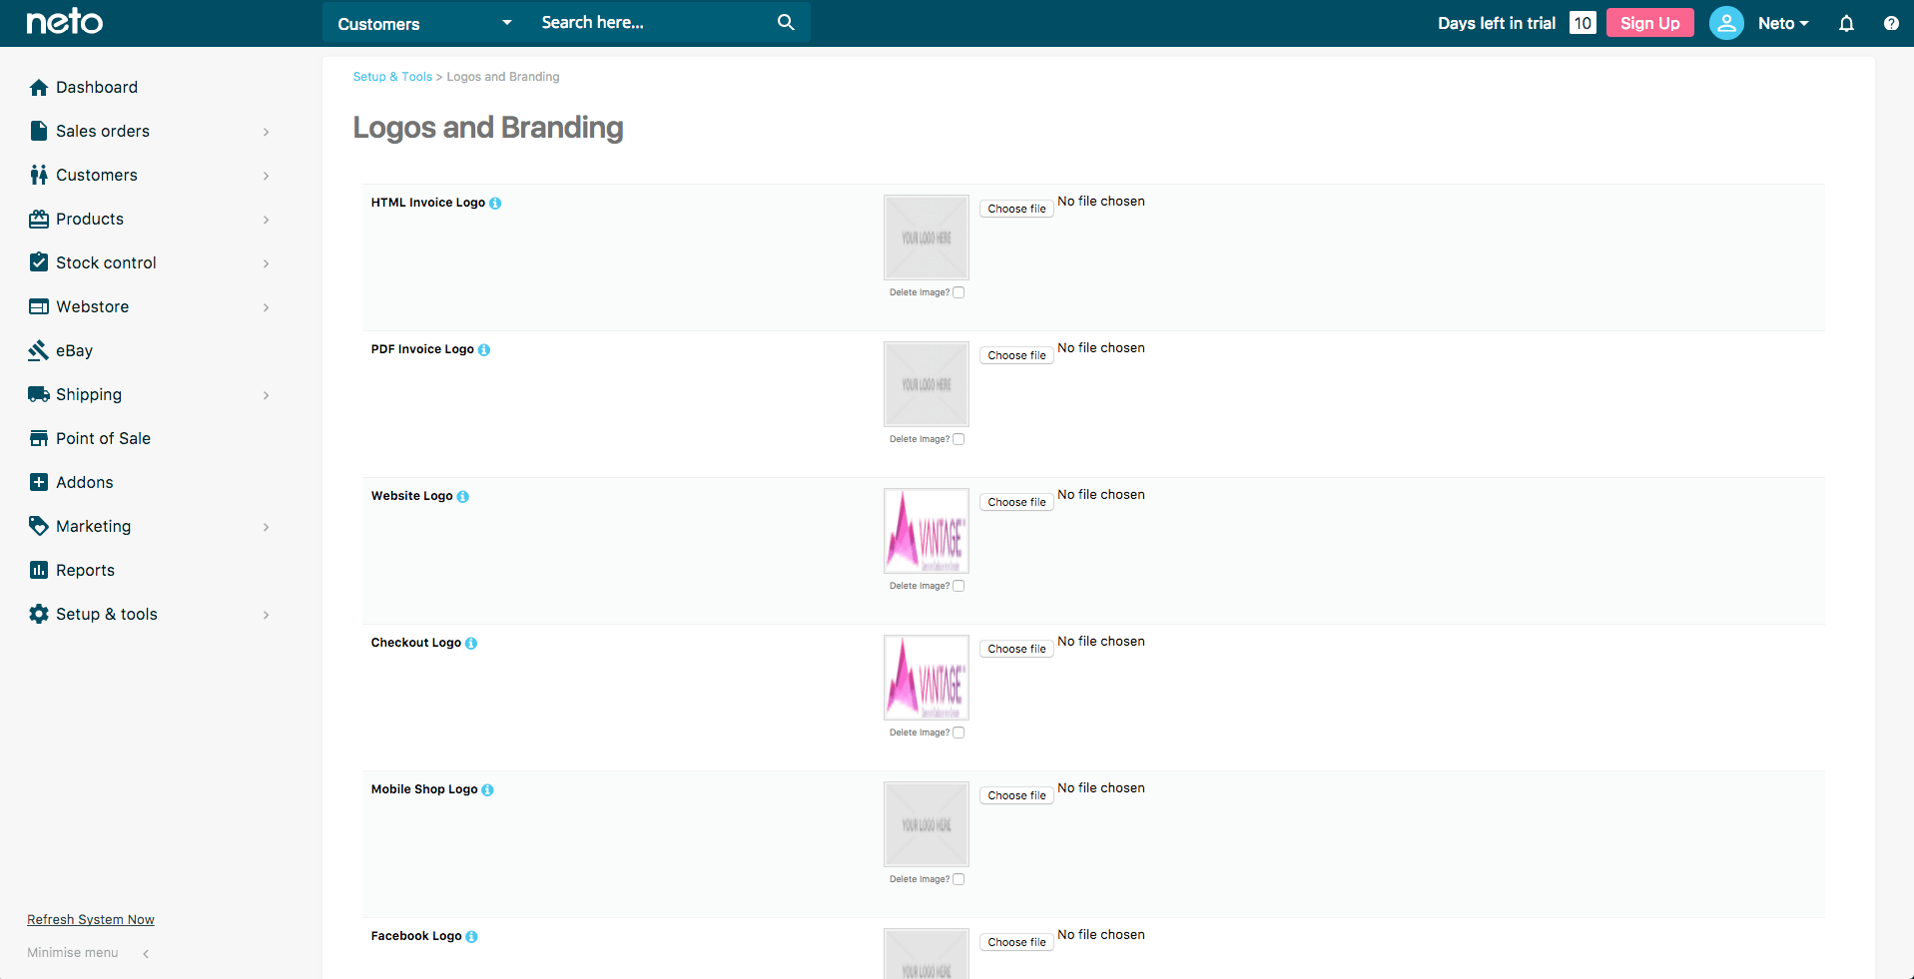
Task: Show info for Facebook Logo
Action: coord(472,937)
